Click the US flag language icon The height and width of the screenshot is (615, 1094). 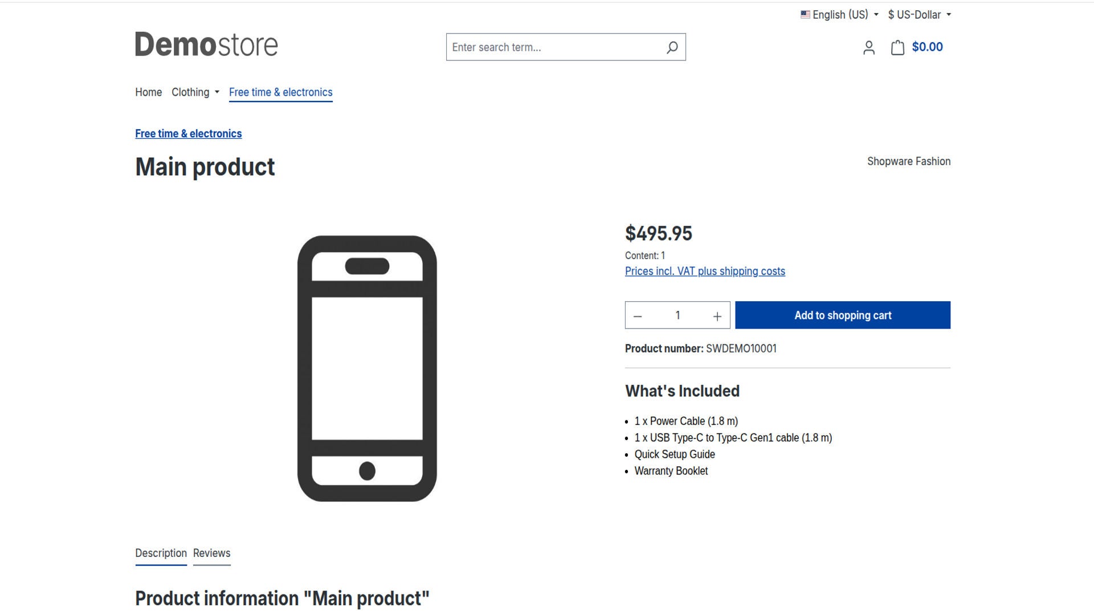point(805,15)
